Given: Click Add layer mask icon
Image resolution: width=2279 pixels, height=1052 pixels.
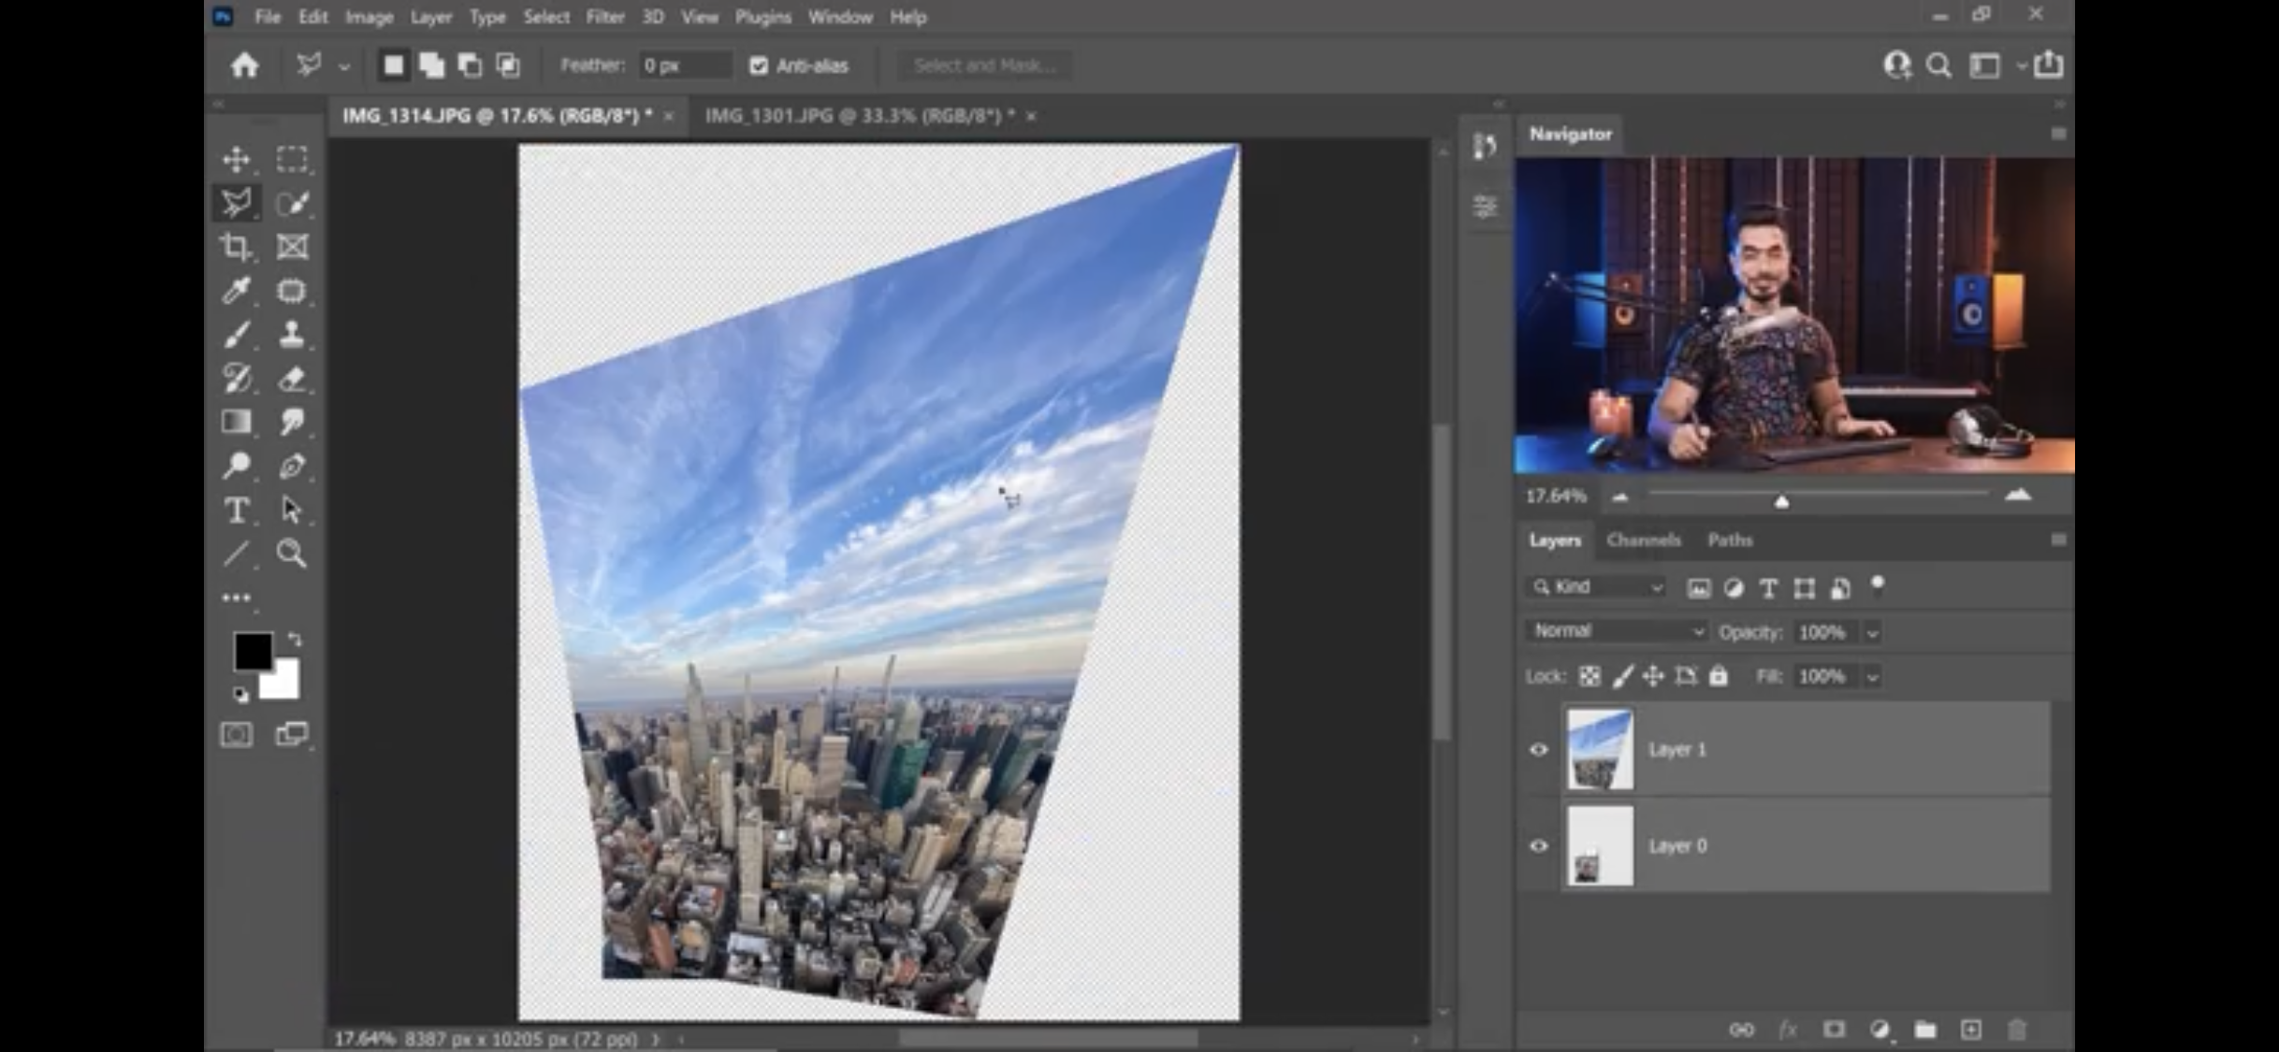Looking at the screenshot, I should pyautogui.click(x=1834, y=1030).
